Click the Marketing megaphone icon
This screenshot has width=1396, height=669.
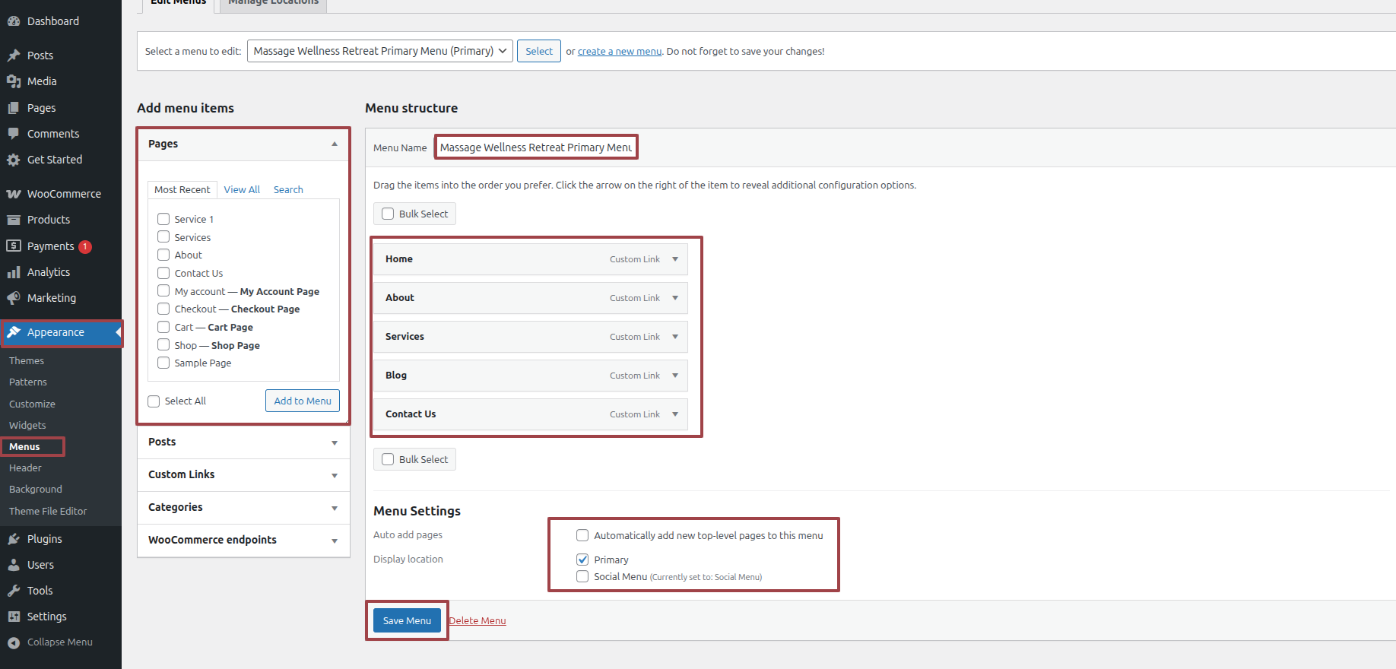[14, 298]
